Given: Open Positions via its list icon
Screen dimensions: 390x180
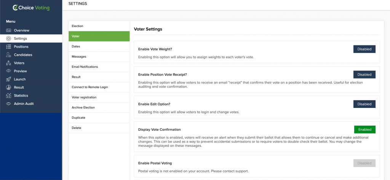Looking at the screenshot, I should pyautogui.click(x=8, y=47).
